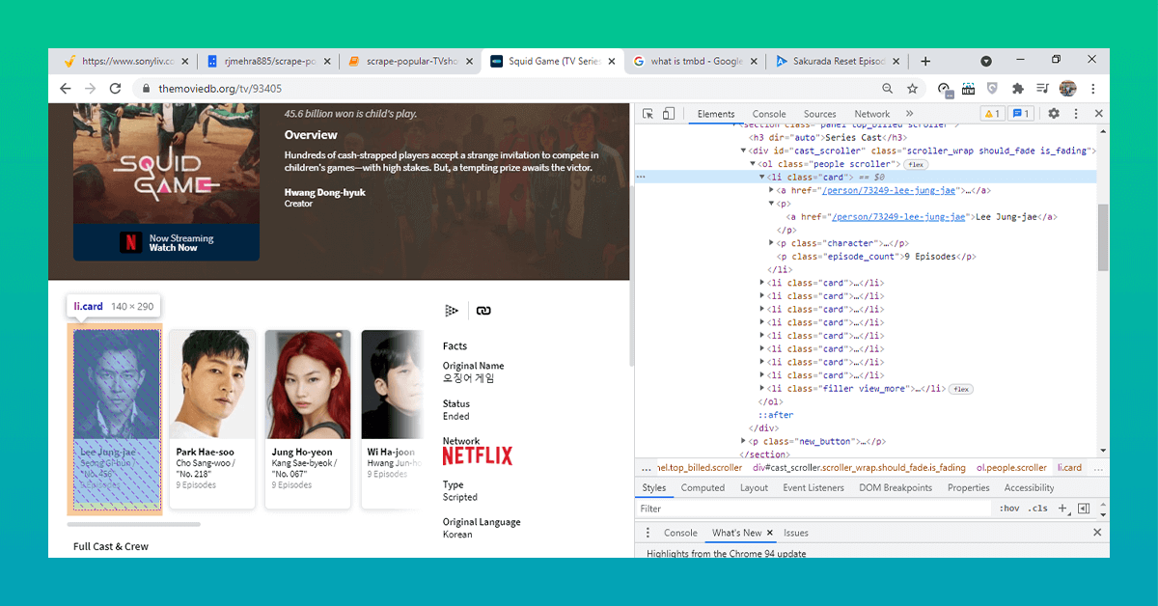Activate the DevTools element inspector tool
This screenshot has width=1158, height=606.
(x=648, y=114)
